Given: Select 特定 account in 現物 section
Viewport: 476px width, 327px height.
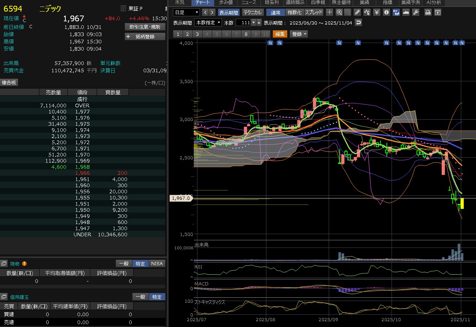Looking at the screenshot, I should 140,263.
